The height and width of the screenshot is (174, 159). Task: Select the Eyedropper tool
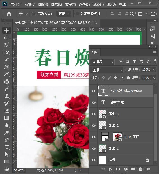click(7, 74)
